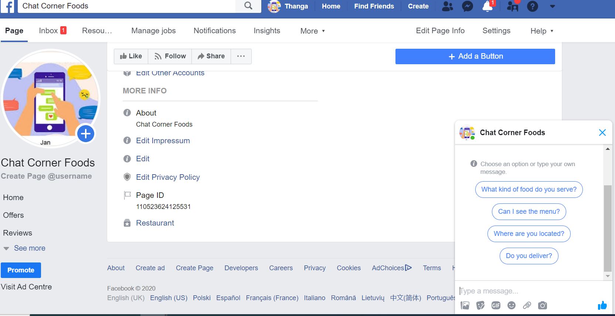This screenshot has height=316, width=615.
Task: Click the three-dots more actions button
Action: tap(241, 56)
